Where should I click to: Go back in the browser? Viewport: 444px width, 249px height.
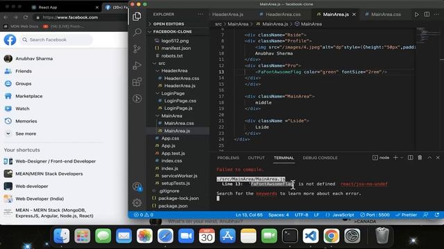coord(6,17)
